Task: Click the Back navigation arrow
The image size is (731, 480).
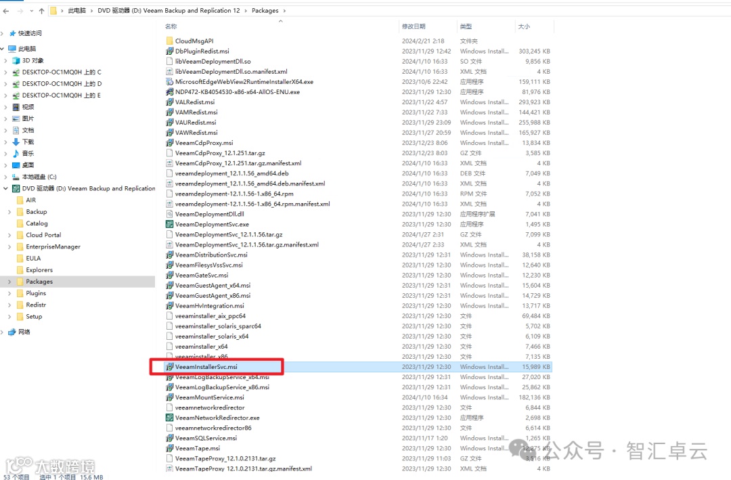Action: click(6, 11)
